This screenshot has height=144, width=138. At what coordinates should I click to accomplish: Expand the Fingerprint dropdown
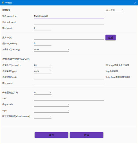[x=51, y=105]
